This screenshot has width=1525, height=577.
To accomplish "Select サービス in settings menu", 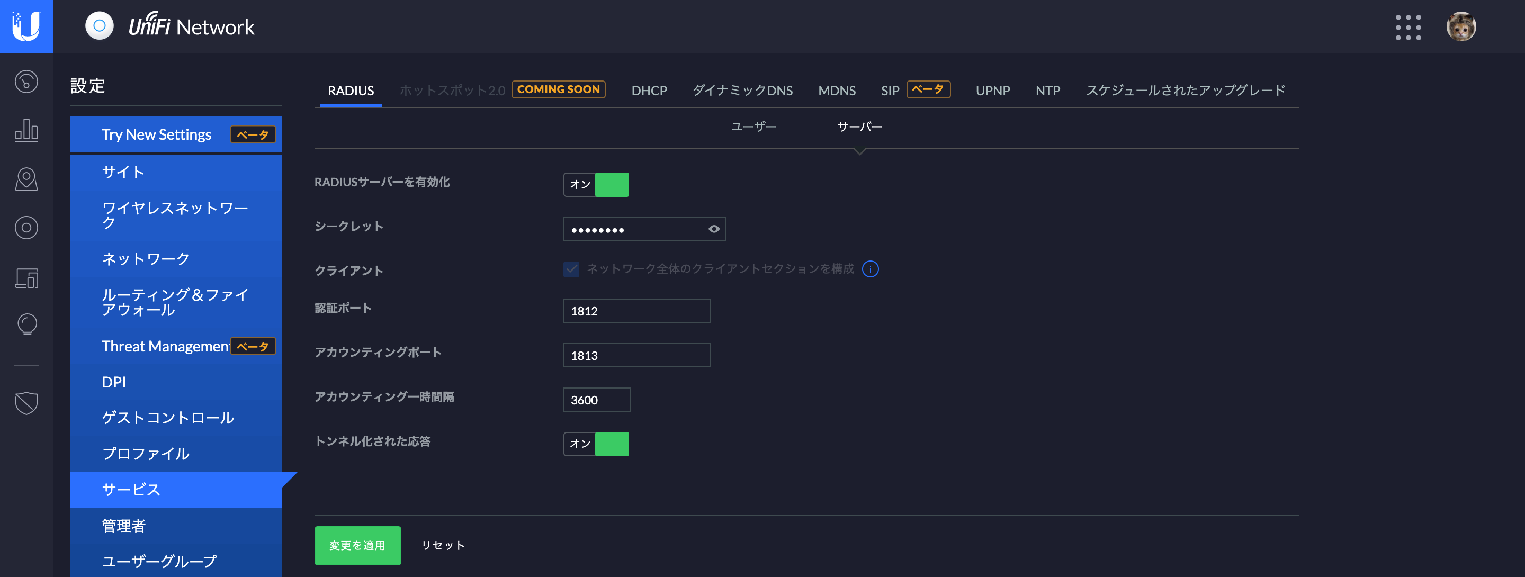I will (x=176, y=490).
